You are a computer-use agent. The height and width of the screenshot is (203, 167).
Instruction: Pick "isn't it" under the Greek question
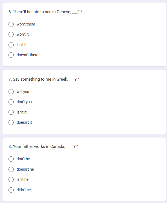tap(11, 112)
